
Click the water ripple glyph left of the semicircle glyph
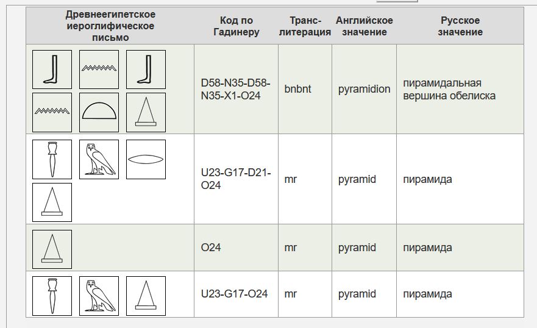[52, 112]
